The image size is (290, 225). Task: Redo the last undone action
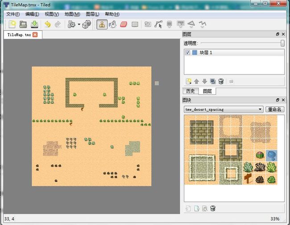coord(58,24)
